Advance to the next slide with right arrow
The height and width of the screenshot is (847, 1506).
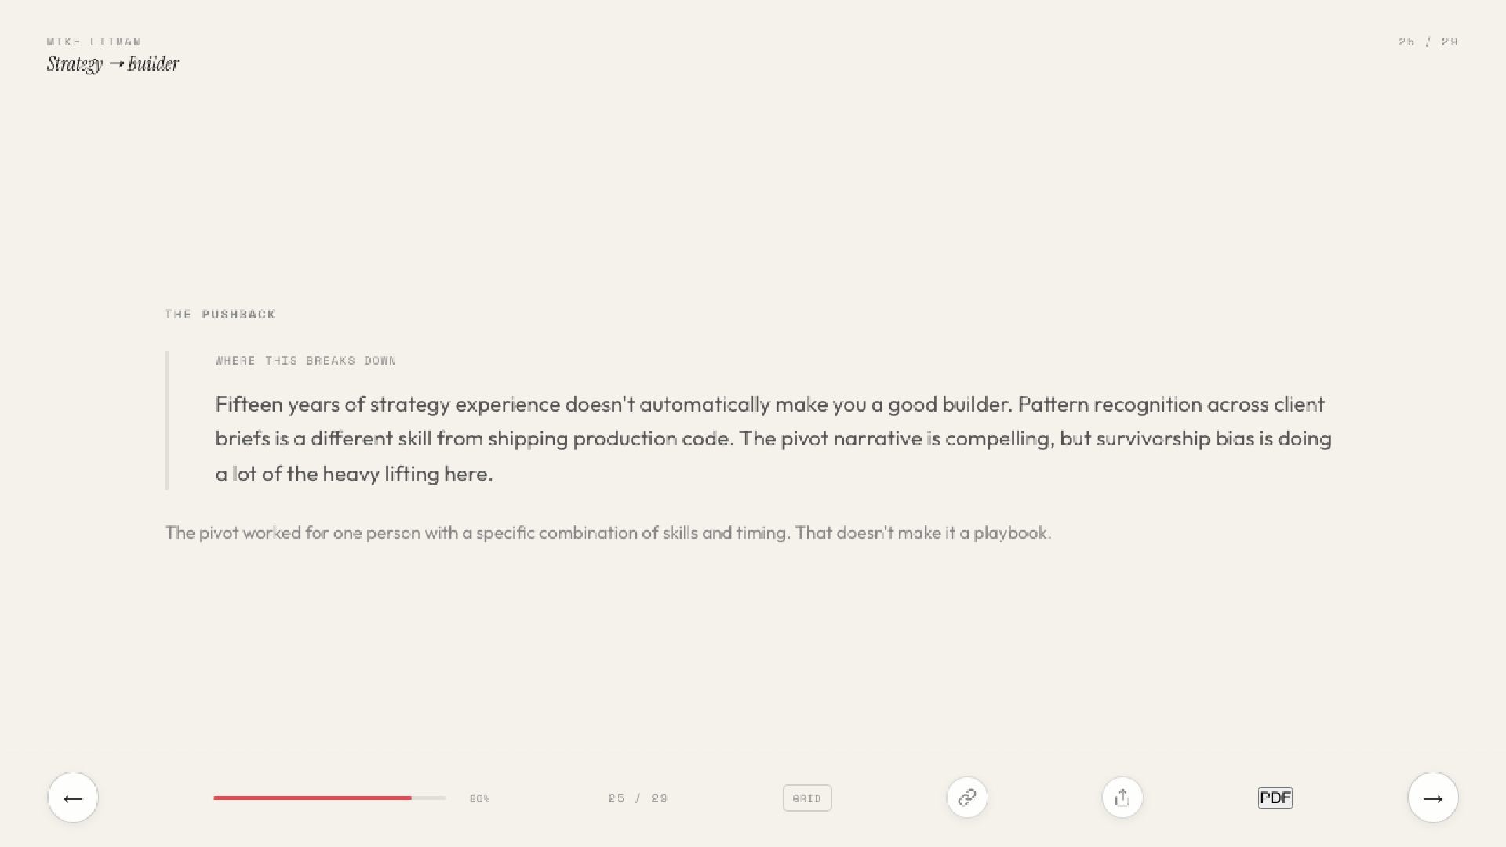pyautogui.click(x=1433, y=798)
